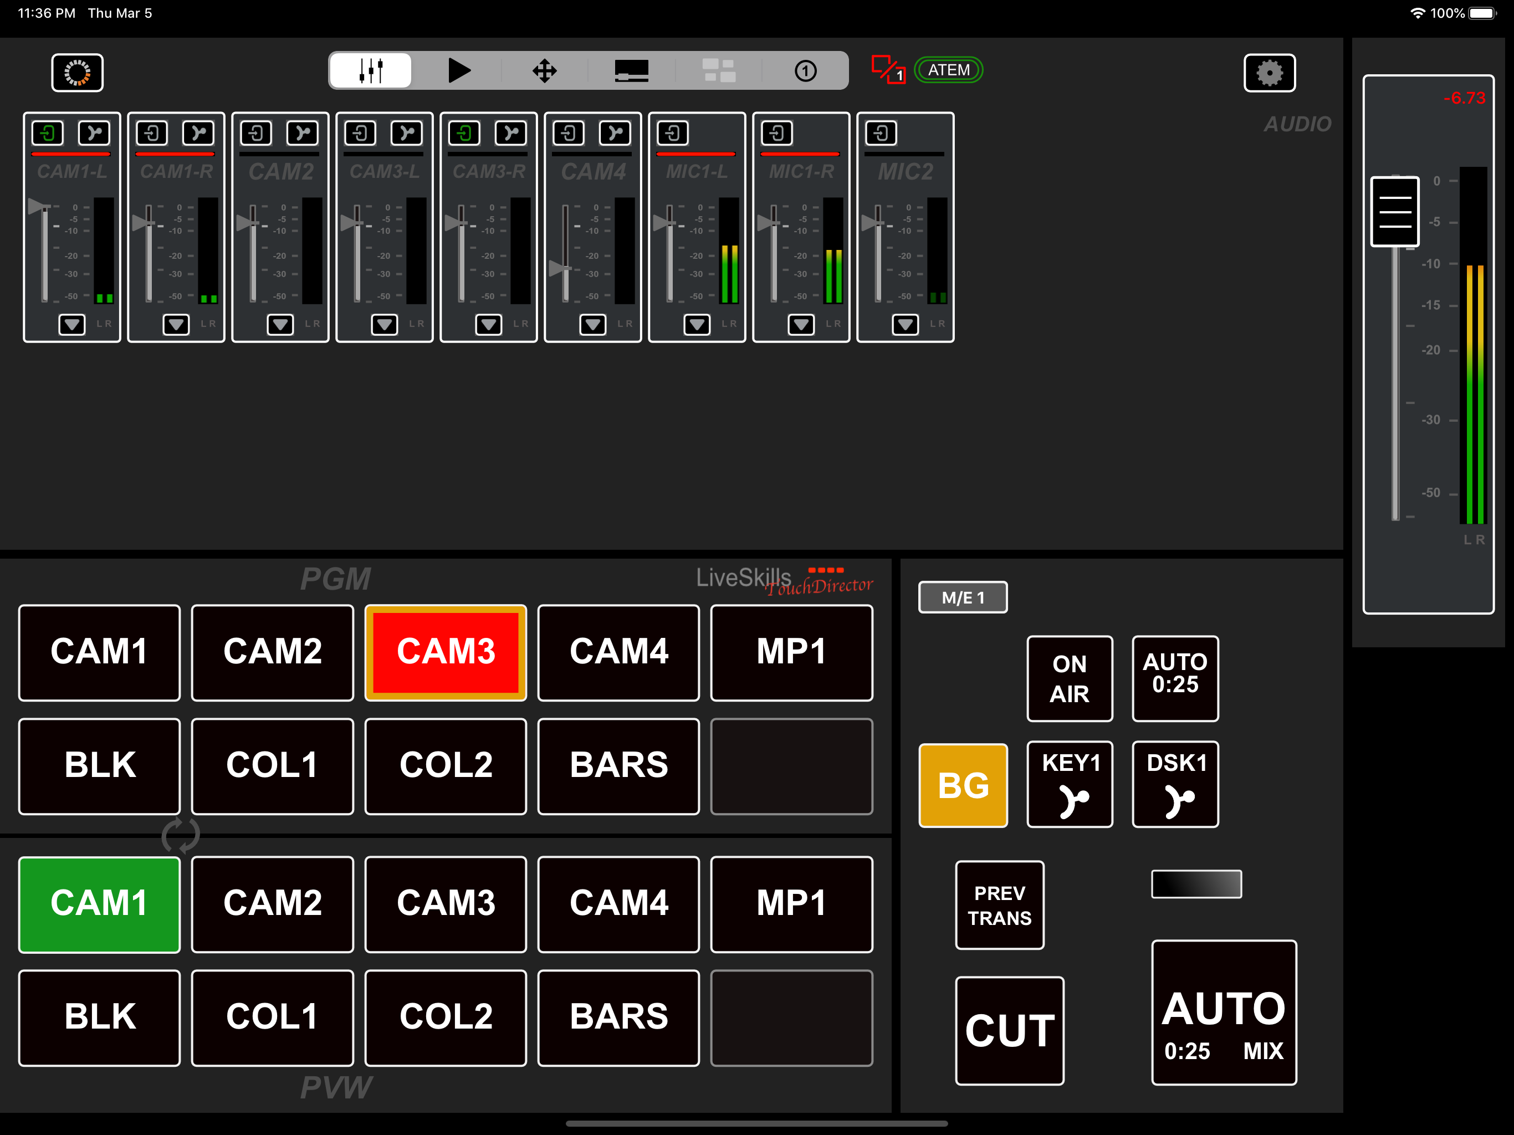Image resolution: width=1514 pixels, height=1135 pixels.
Task: Click the audio-follow-video icon on CAM2
Action: click(302, 133)
